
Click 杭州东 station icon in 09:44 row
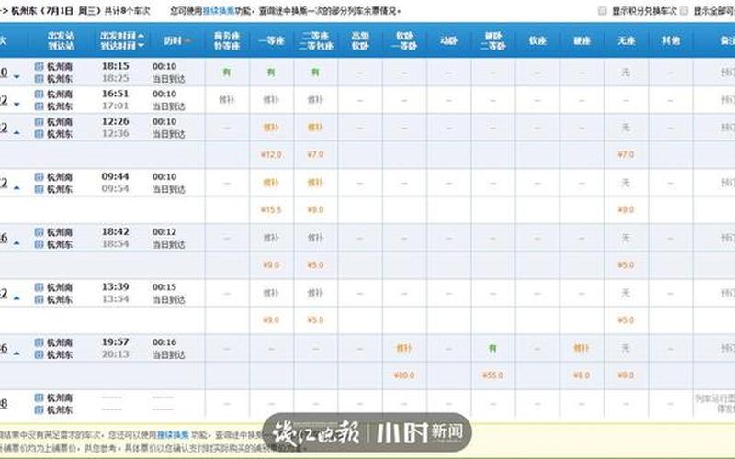pos(39,189)
